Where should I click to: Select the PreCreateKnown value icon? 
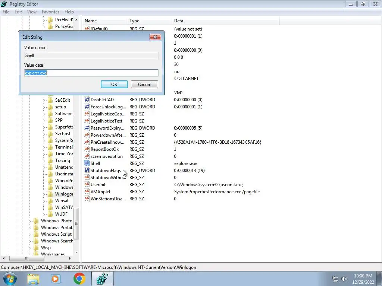point(87,142)
